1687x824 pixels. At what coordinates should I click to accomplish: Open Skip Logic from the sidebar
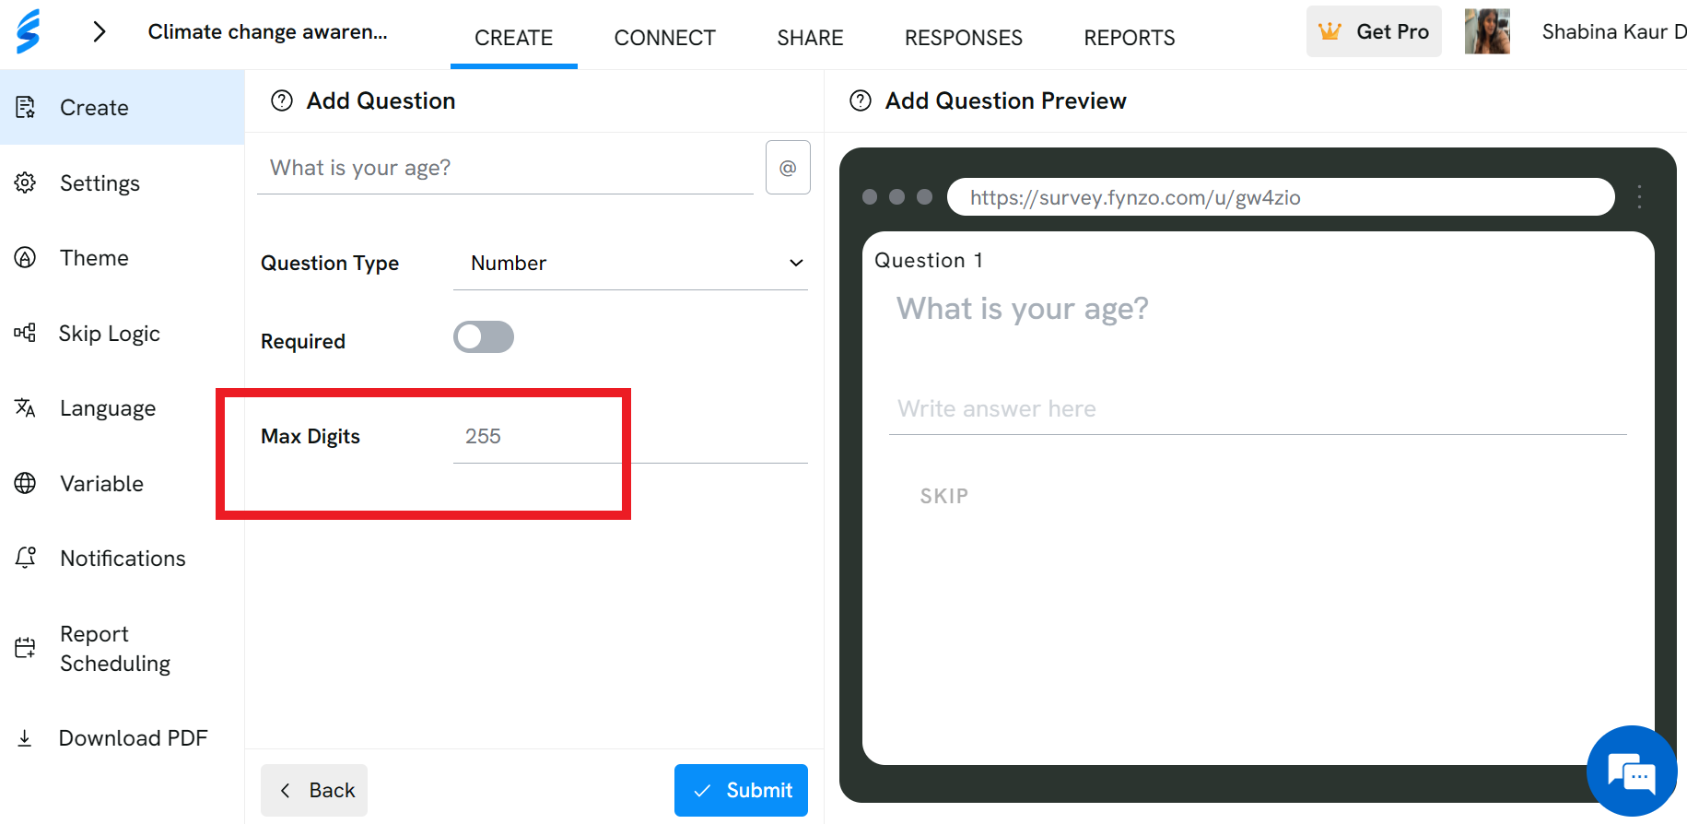pyautogui.click(x=110, y=334)
